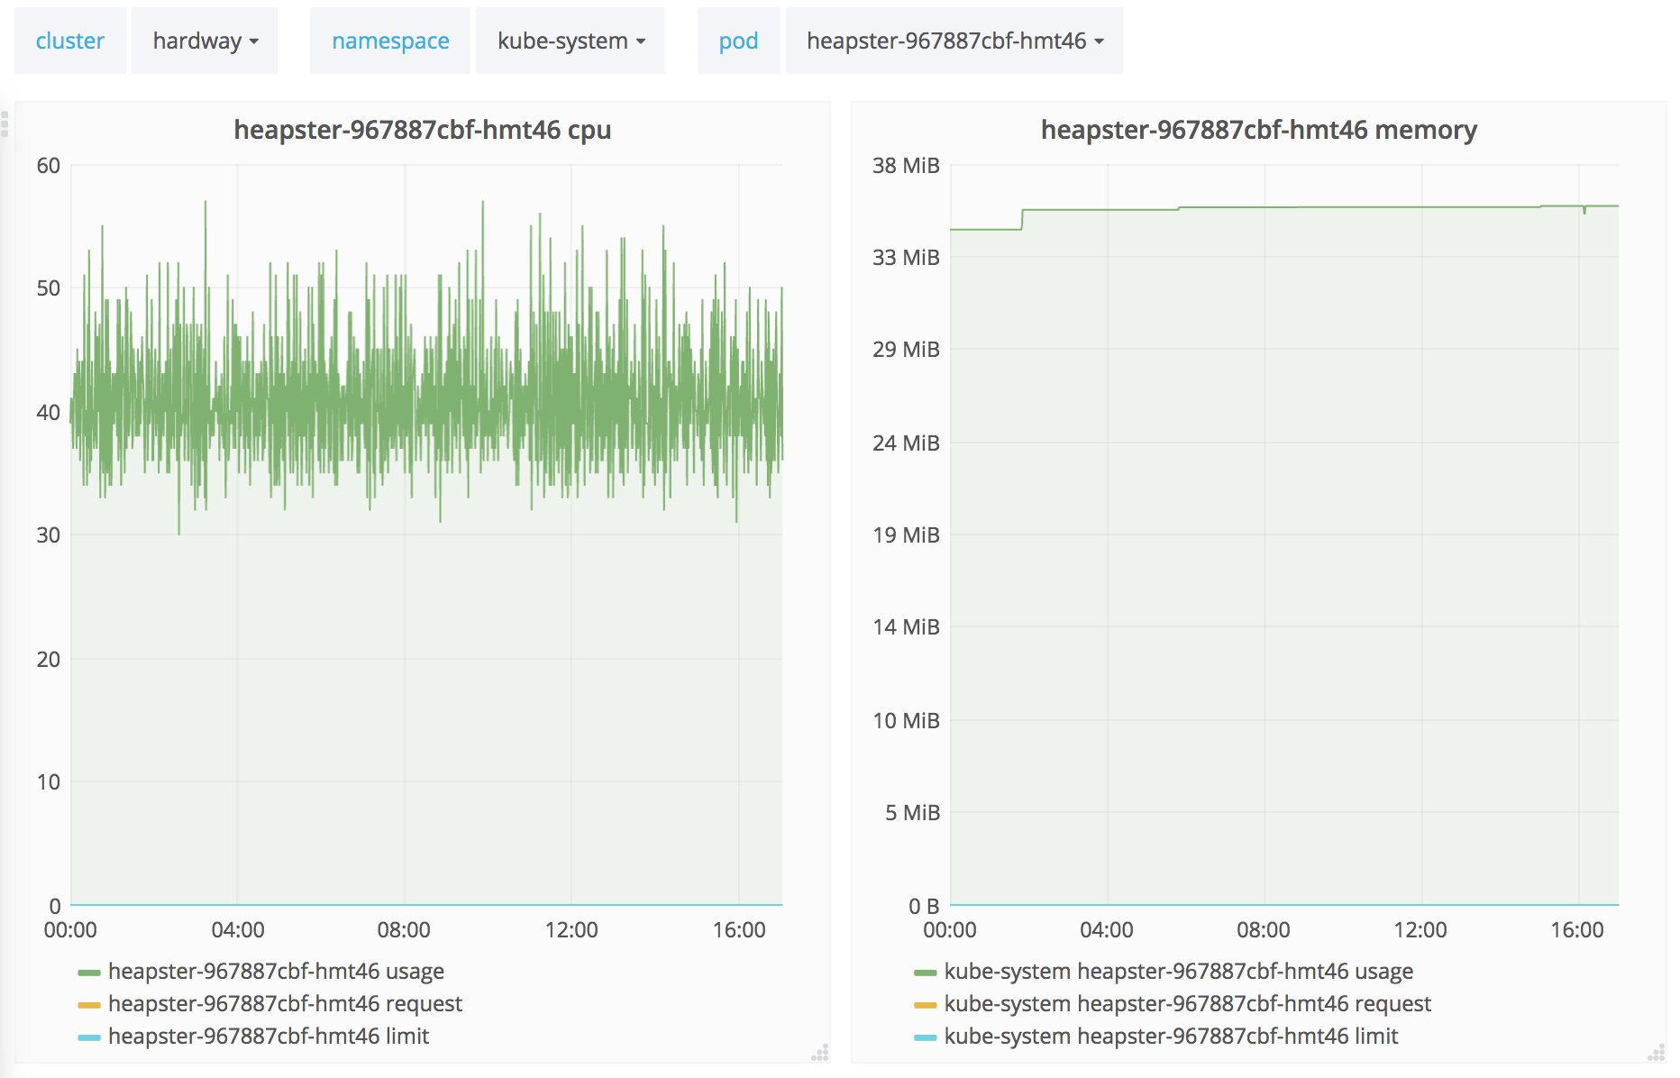Viewport: 1680px width, 1078px height.
Task: Toggle kube-system heapster-967887cbf-hmt46 usage series in memory legend
Action: coord(1178,972)
